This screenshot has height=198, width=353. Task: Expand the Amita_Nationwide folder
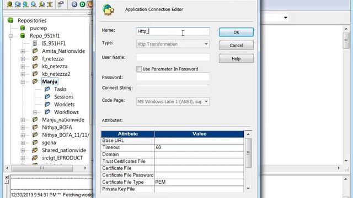coord(23,51)
